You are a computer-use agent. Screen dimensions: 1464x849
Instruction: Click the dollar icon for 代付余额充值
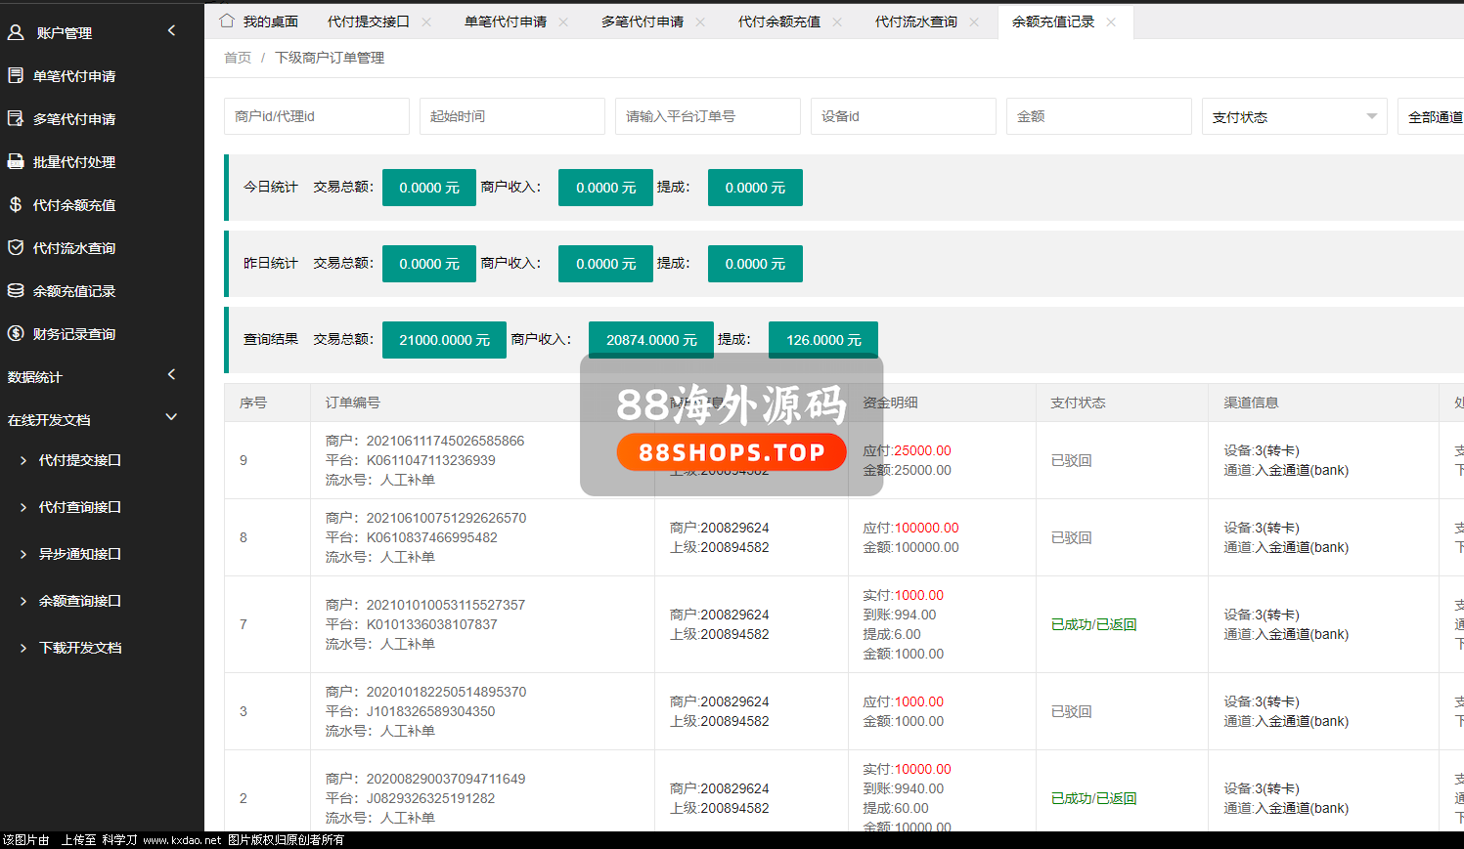click(x=16, y=204)
